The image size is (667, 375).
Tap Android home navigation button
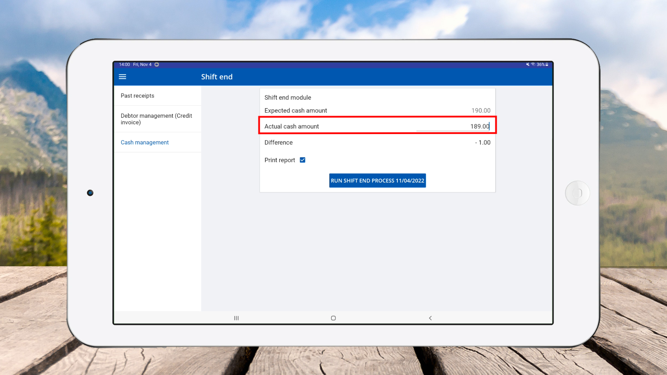pos(333,318)
